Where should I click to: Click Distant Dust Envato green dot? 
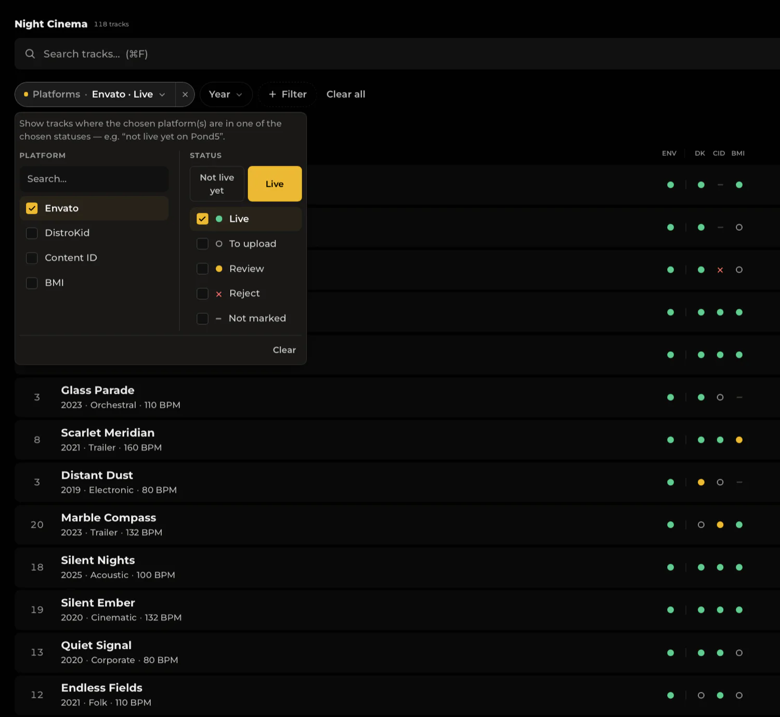670,482
